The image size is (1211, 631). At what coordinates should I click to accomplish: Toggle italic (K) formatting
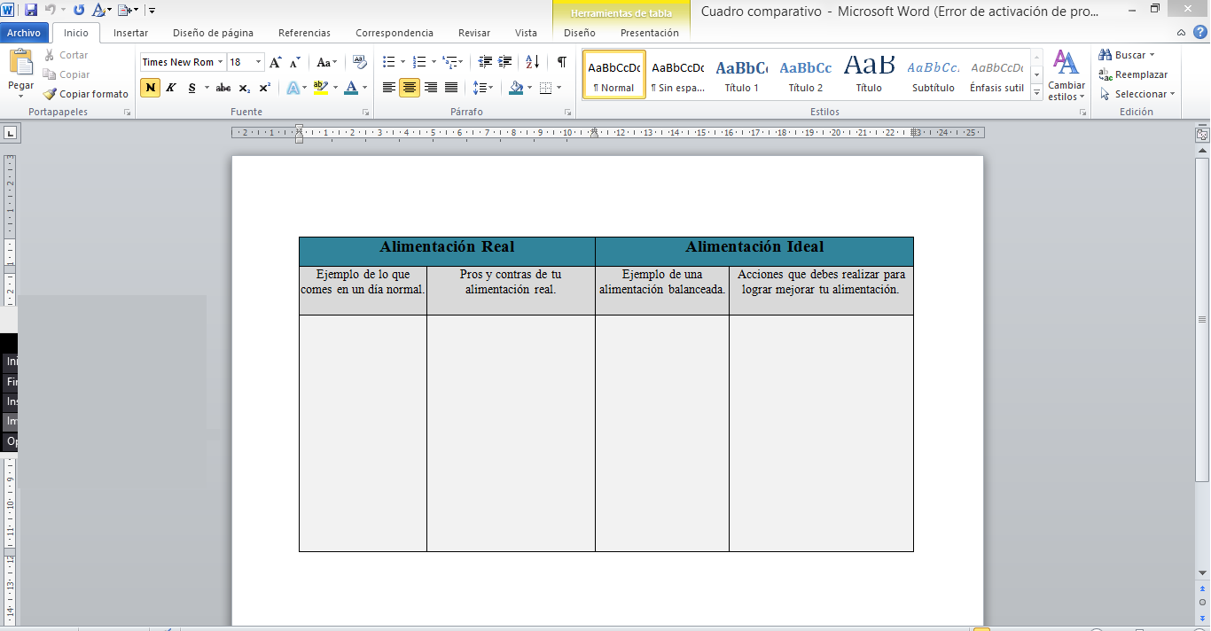[171, 88]
